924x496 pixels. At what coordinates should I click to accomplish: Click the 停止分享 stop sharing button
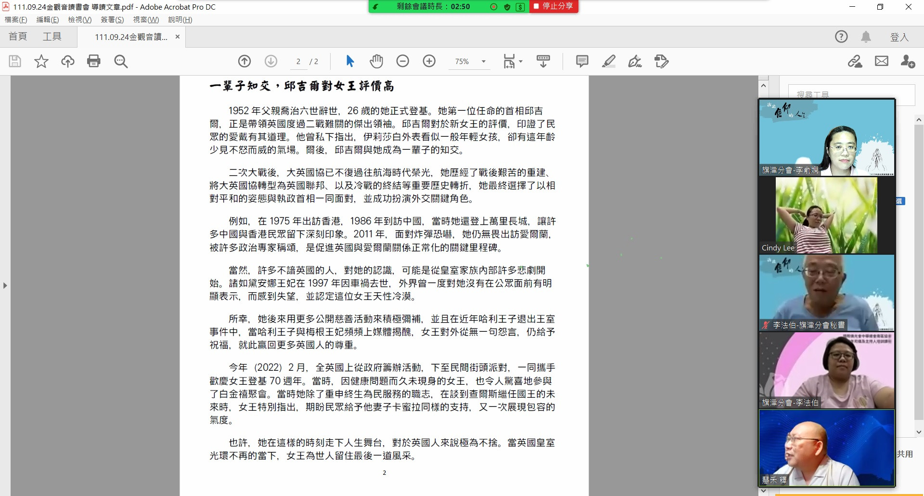point(553,6)
